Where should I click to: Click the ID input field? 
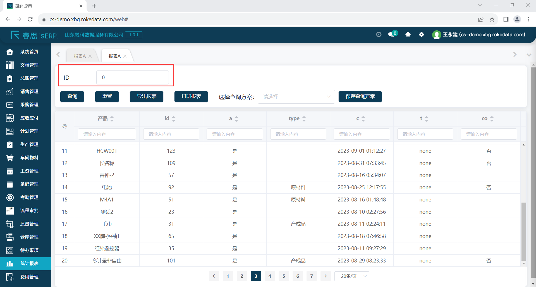133,77
